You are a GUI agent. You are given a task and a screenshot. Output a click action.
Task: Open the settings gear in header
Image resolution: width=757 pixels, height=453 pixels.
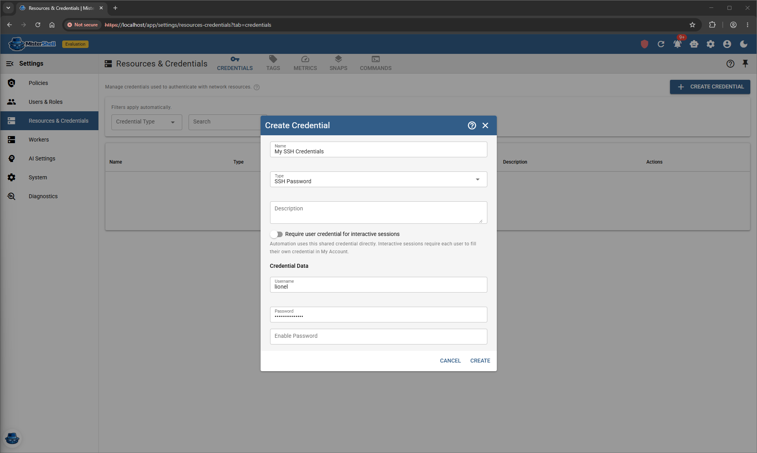tap(711, 44)
